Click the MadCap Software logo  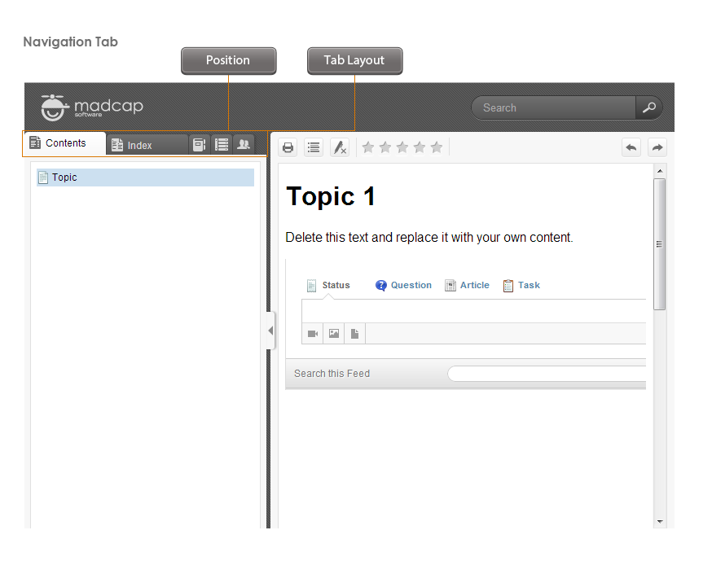92,107
